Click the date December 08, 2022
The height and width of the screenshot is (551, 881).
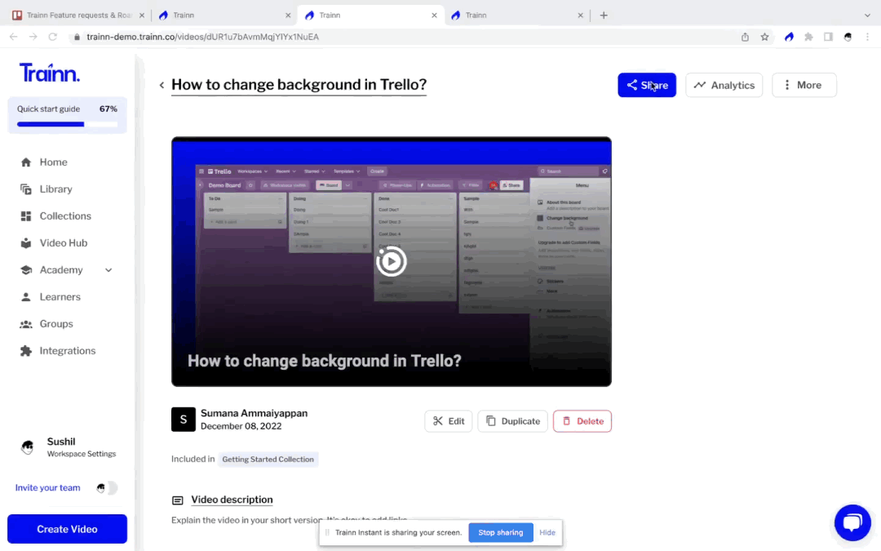tap(241, 426)
